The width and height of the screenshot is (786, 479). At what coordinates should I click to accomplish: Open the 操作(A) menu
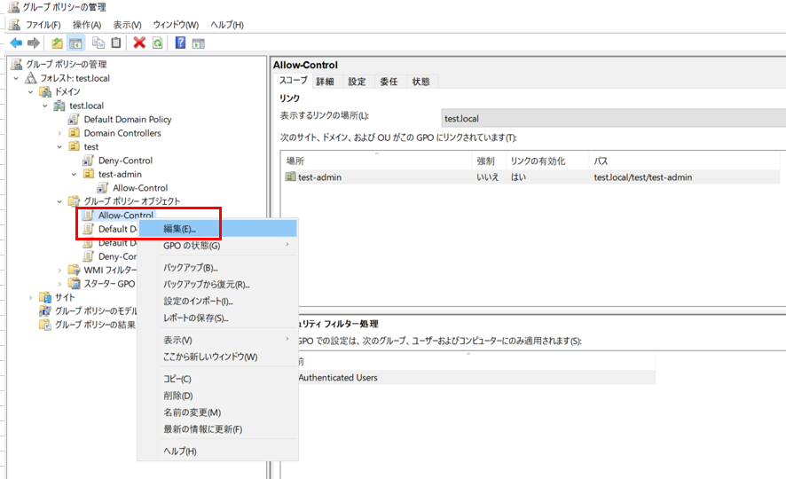[x=87, y=25]
